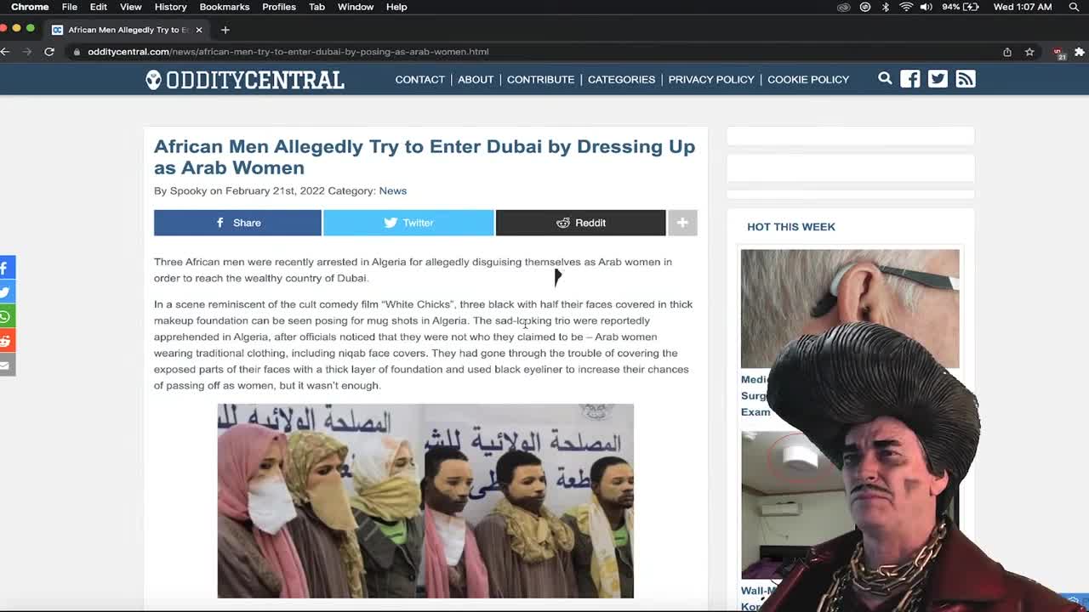
Task: Open the News category link
Action: [x=393, y=190]
